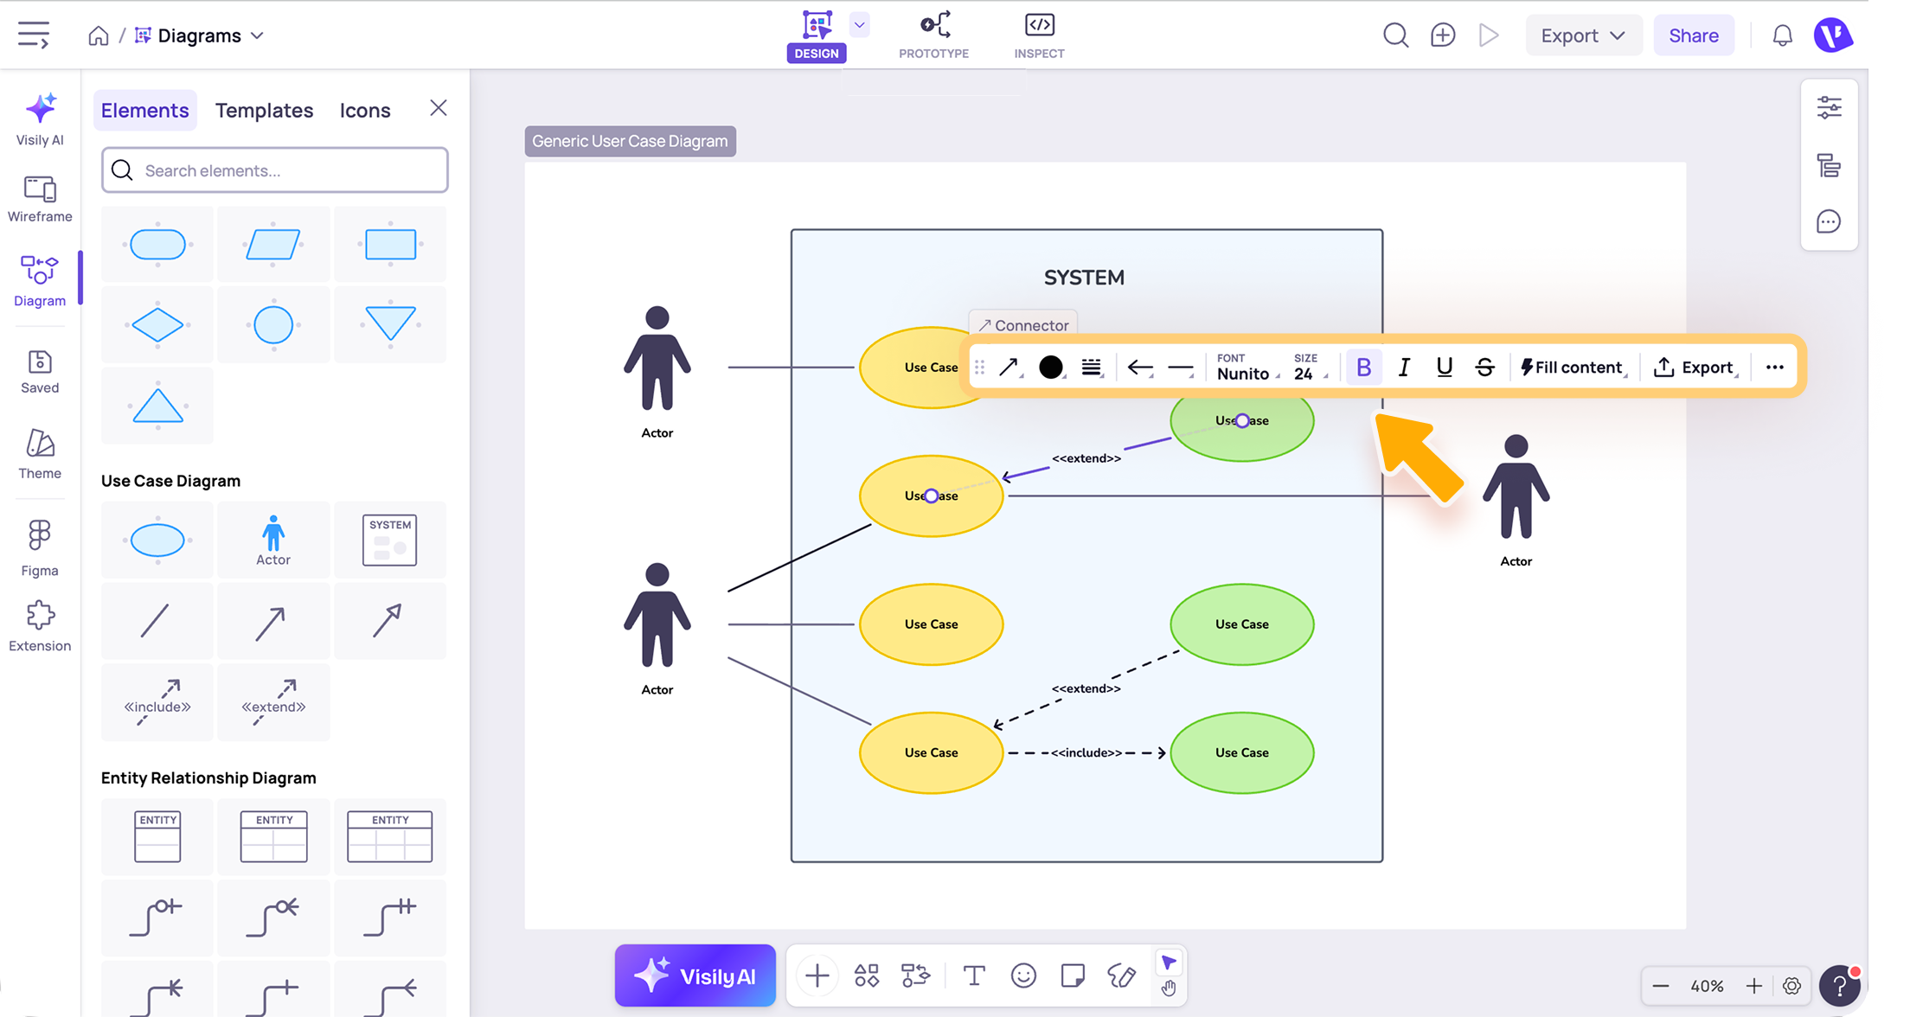Select the emoji smiley tool
Viewport: 1910px width, 1017px height.
pyautogui.click(x=1023, y=975)
